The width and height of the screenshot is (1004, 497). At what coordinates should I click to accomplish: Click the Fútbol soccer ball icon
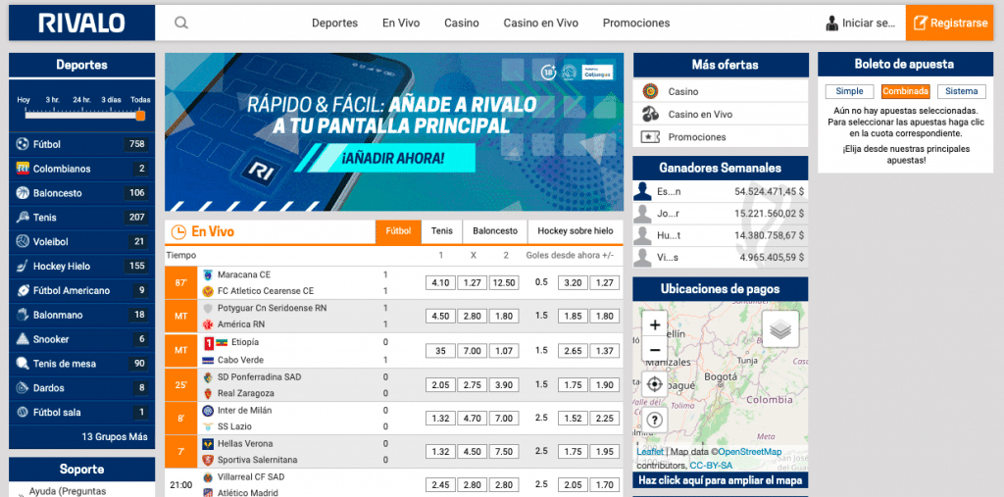coord(23,144)
